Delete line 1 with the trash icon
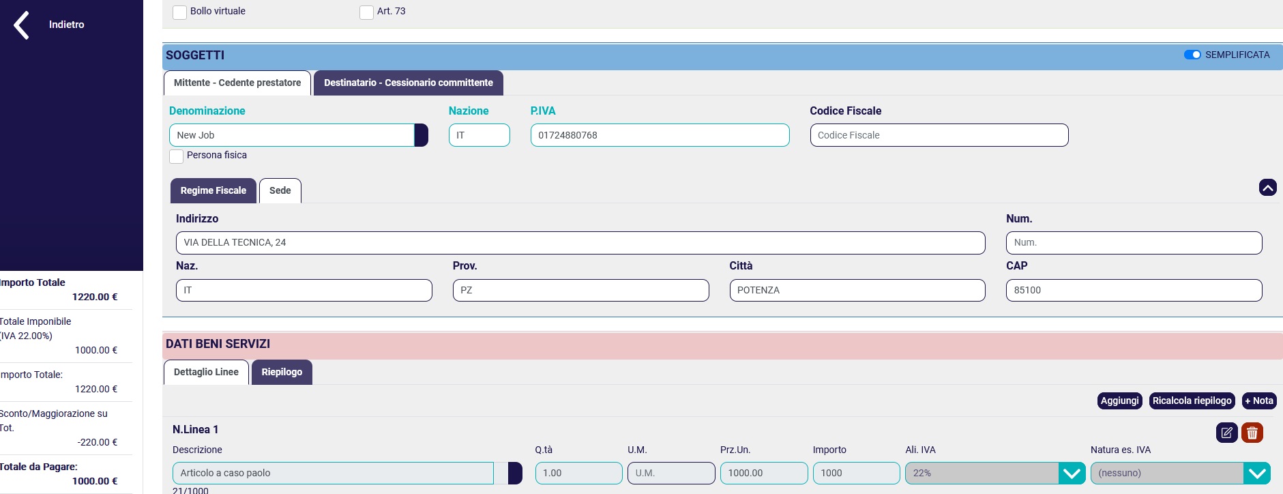Screen dimensions: 1283x494 pyautogui.click(x=1252, y=433)
